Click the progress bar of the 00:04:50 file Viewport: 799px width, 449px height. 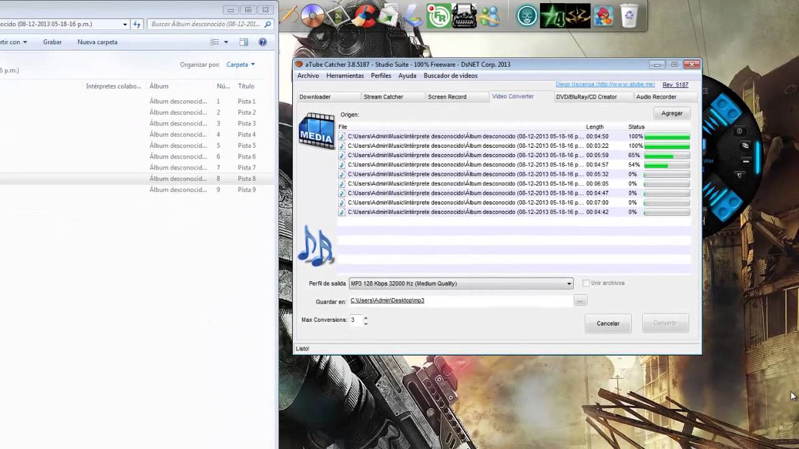[667, 137]
